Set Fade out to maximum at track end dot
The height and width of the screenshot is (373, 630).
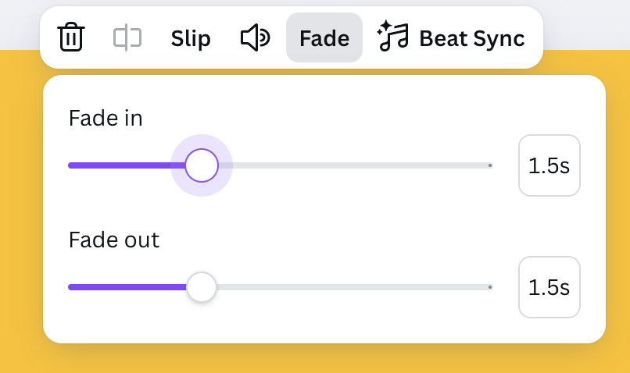(490, 287)
